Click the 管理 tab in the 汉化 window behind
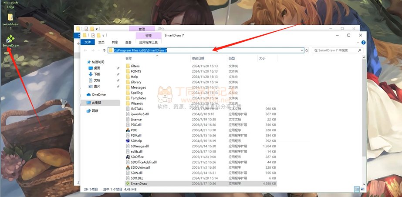The height and width of the screenshot is (197, 402). [142, 29]
